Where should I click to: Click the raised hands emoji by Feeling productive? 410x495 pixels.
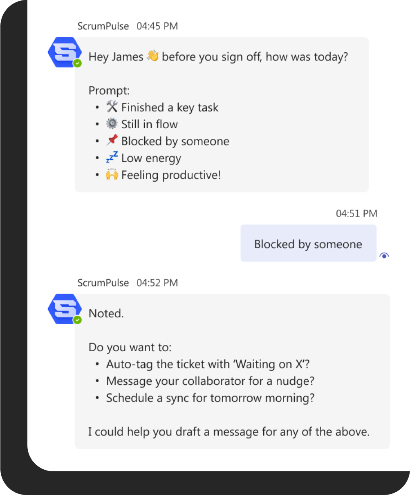click(112, 175)
